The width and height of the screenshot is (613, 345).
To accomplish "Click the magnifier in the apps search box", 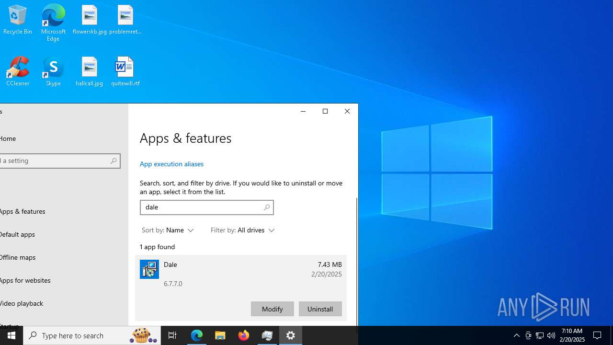I will [x=267, y=207].
